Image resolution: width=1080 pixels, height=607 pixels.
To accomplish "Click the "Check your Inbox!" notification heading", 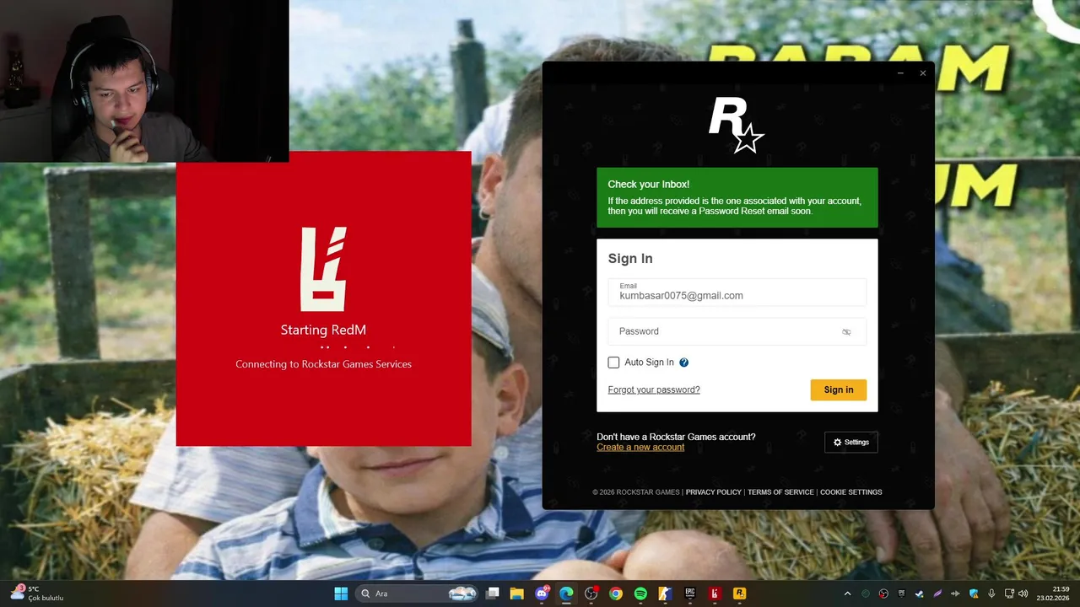I will (648, 184).
